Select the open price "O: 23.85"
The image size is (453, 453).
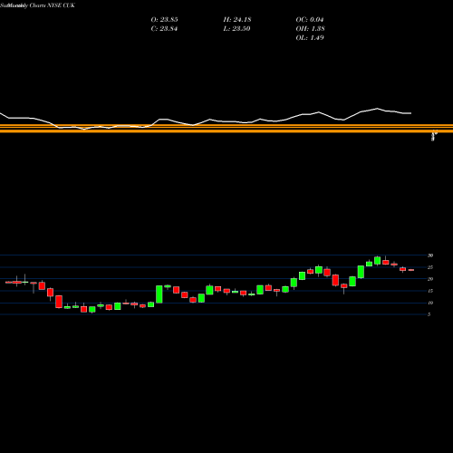click(x=164, y=20)
